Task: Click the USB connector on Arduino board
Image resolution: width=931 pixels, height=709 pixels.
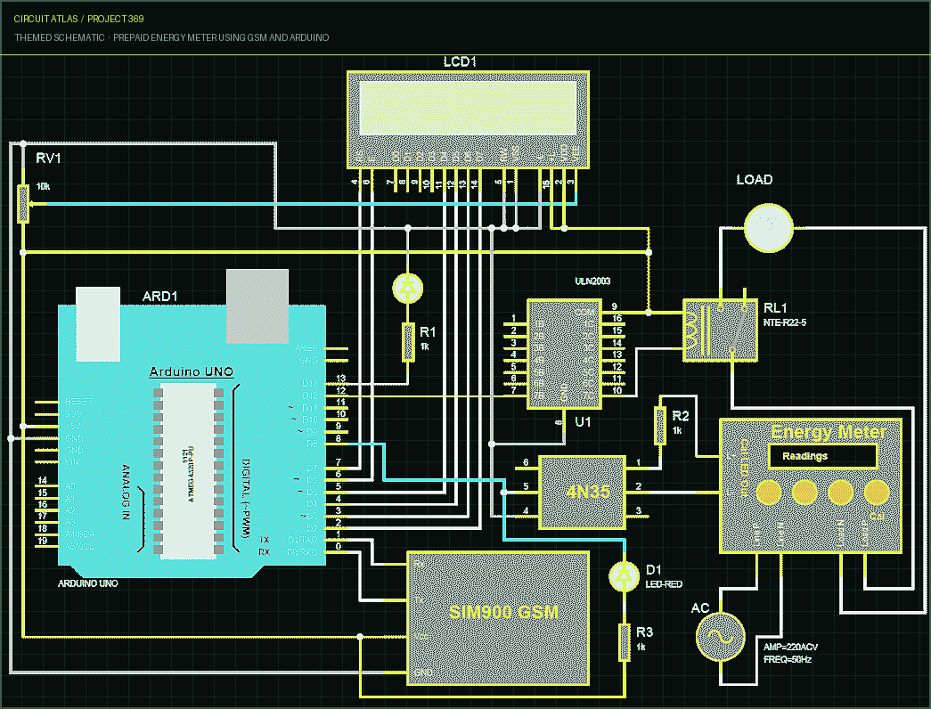Action: (x=257, y=306)
